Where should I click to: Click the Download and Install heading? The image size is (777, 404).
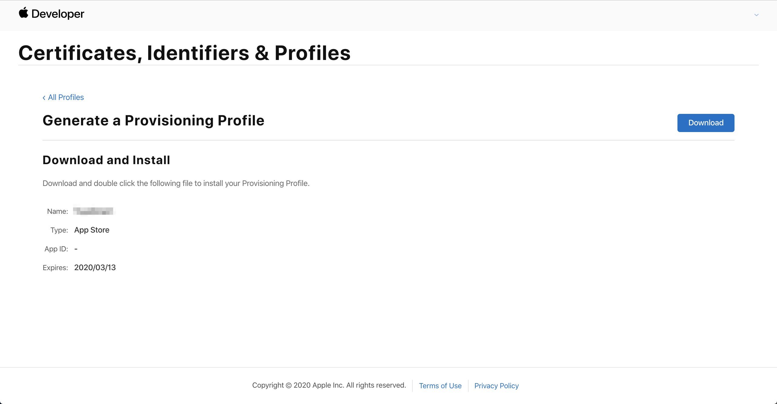coord(106,160)
